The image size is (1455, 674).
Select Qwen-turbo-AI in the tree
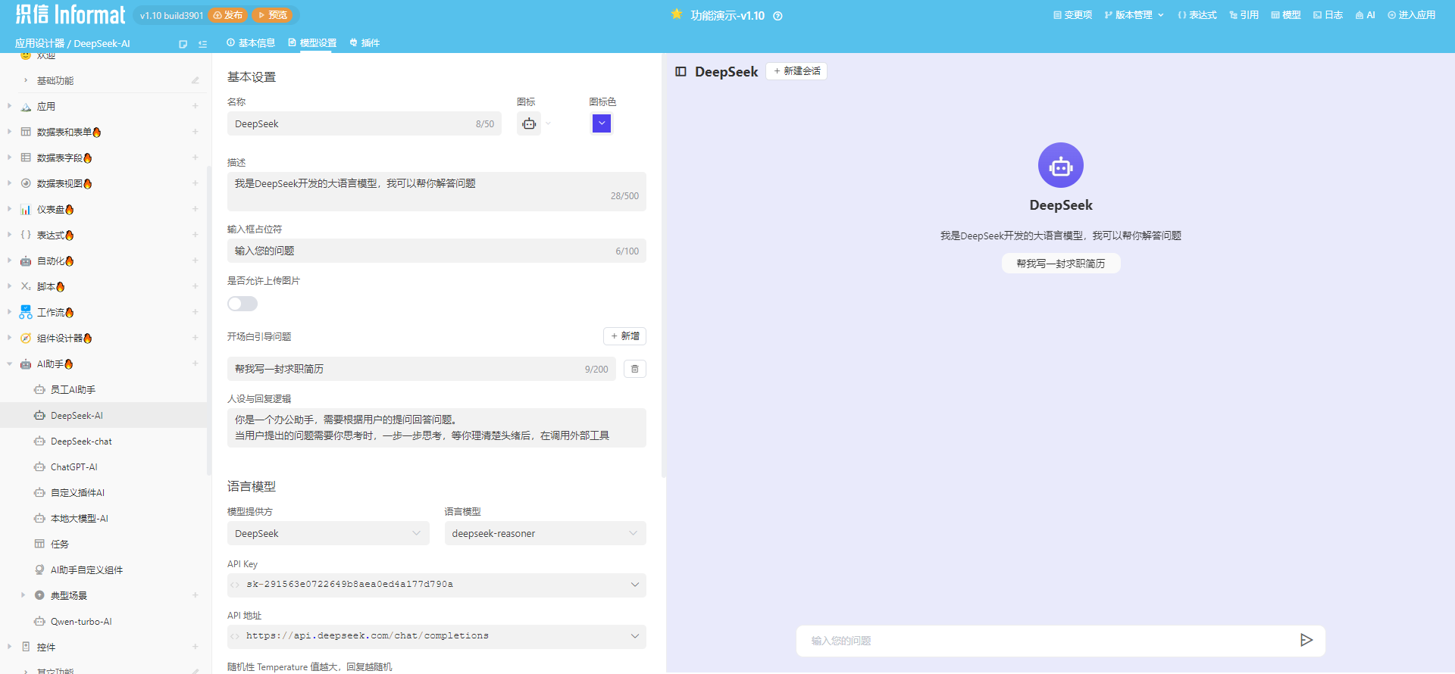pyautogui.click(x=81, y=622)
